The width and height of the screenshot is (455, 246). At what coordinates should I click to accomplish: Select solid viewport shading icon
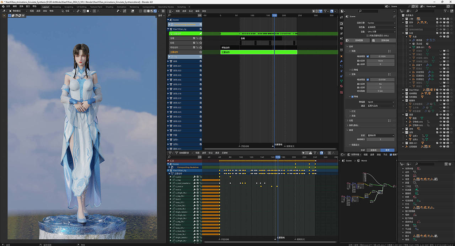tap(148, 11)
